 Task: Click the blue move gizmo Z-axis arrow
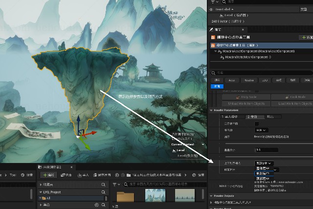click(77, 120)
